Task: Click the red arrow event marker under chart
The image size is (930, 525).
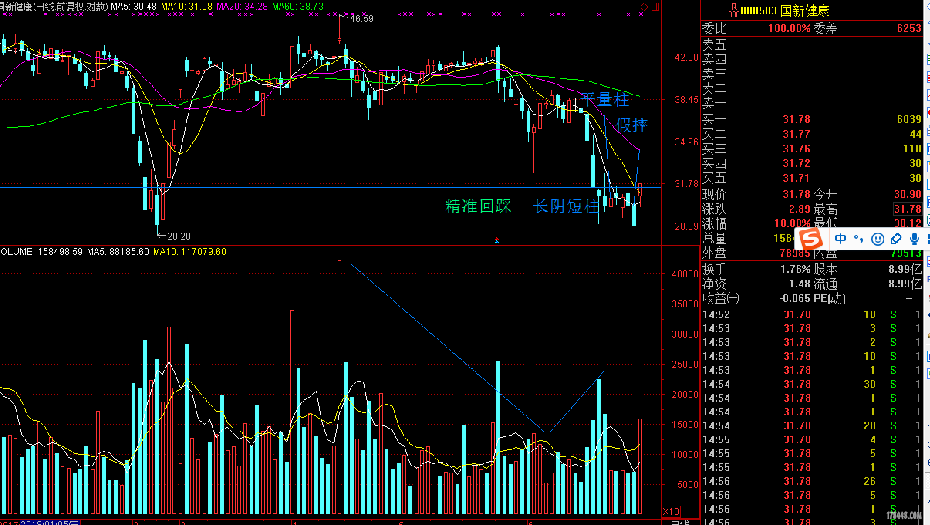Action: (497, 241)
